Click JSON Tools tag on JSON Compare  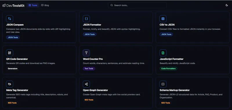coord(13,37)
